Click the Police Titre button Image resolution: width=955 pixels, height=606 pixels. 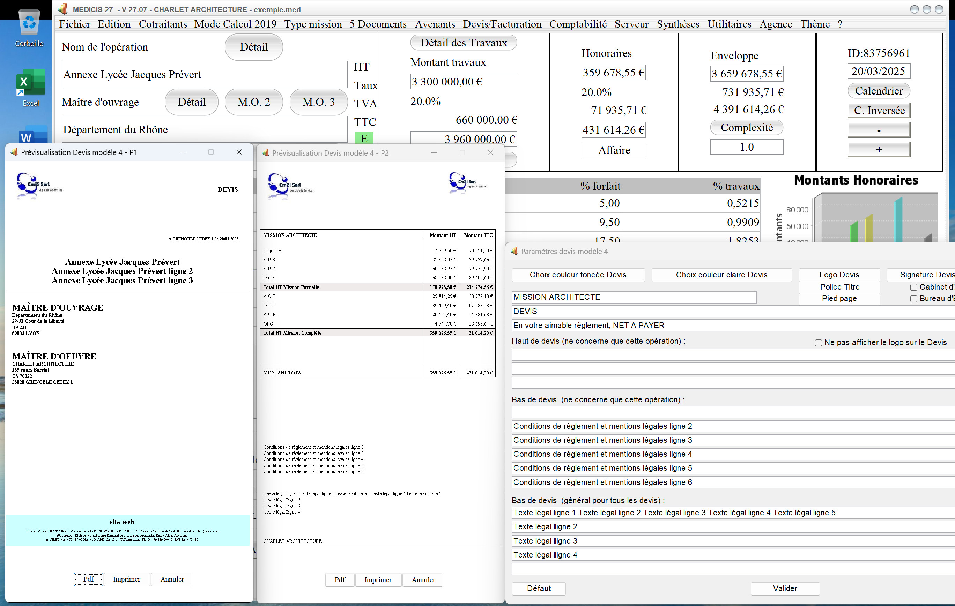tap(839, 287)
